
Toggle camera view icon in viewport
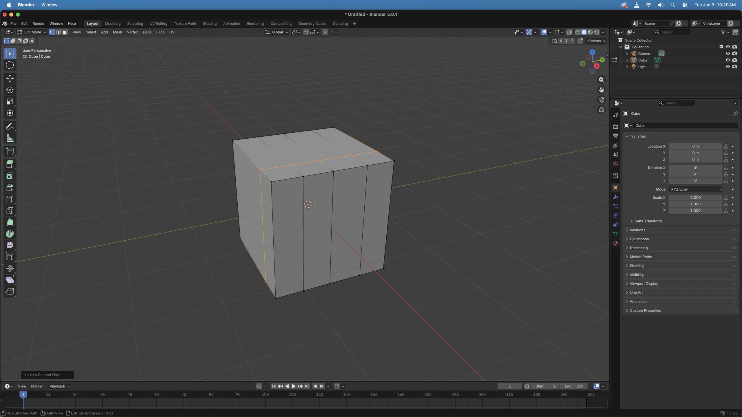coord(602,100)
